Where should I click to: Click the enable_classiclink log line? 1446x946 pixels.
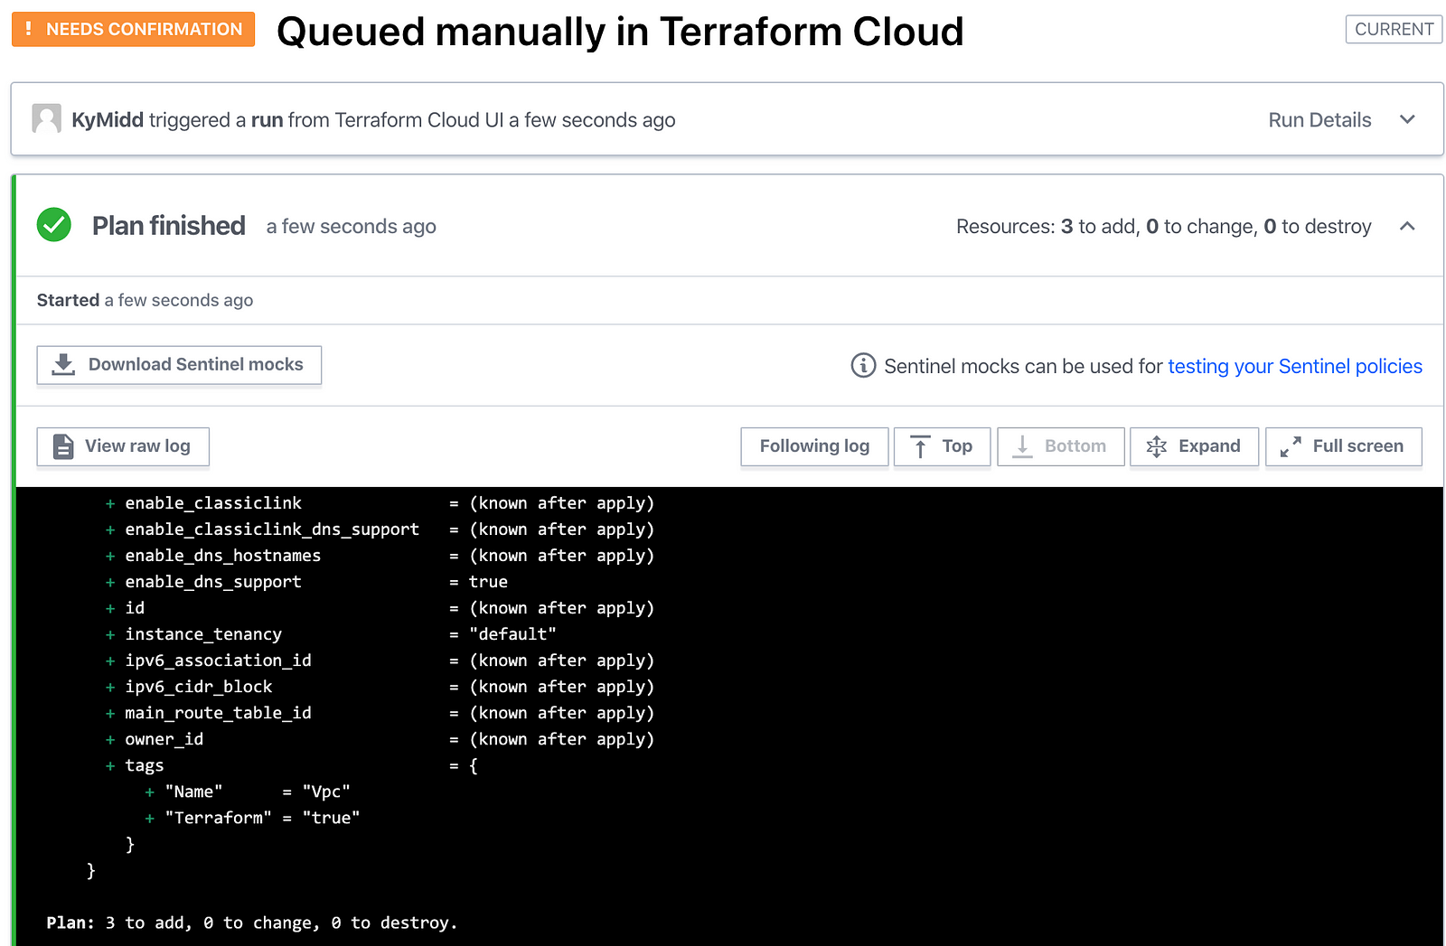coord(380,503)
